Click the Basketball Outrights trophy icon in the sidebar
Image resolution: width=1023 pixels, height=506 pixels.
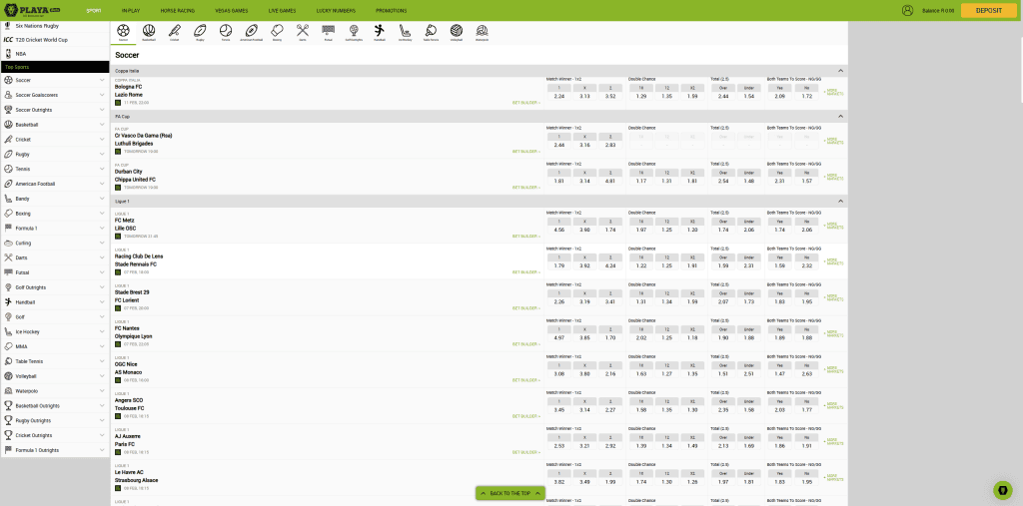pos(8,405)
